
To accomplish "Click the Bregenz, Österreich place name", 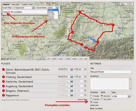I will pos(18,91).
